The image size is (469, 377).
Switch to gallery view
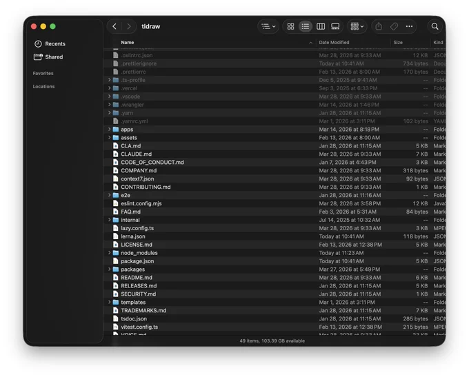(335, 26)
